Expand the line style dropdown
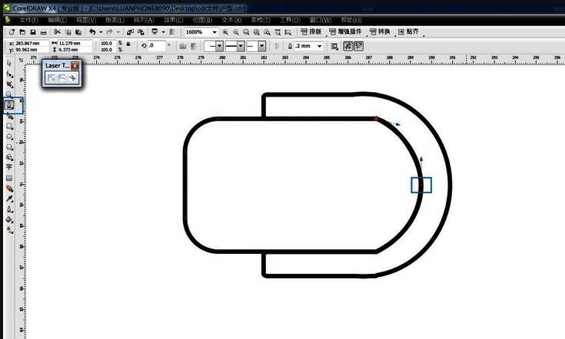The height and width of the screenshot is (339, 565). click(241, 46)
